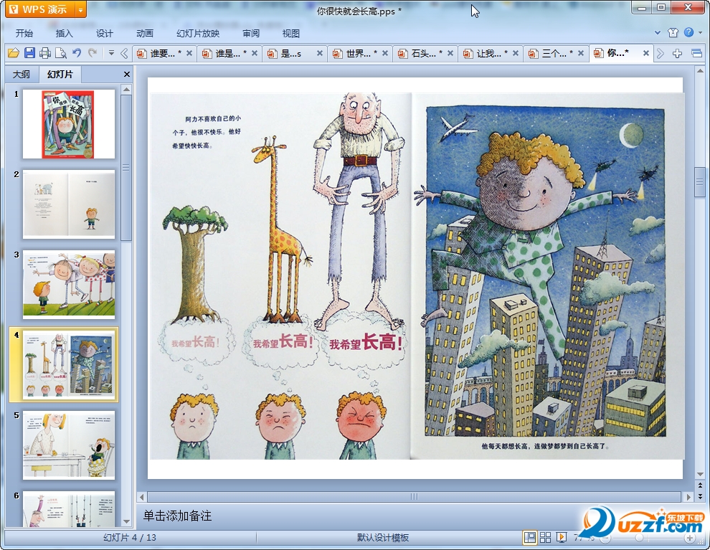Undo the last action
Image resolution: width=710 pixels, height=550 pixels.
(77, 53)
